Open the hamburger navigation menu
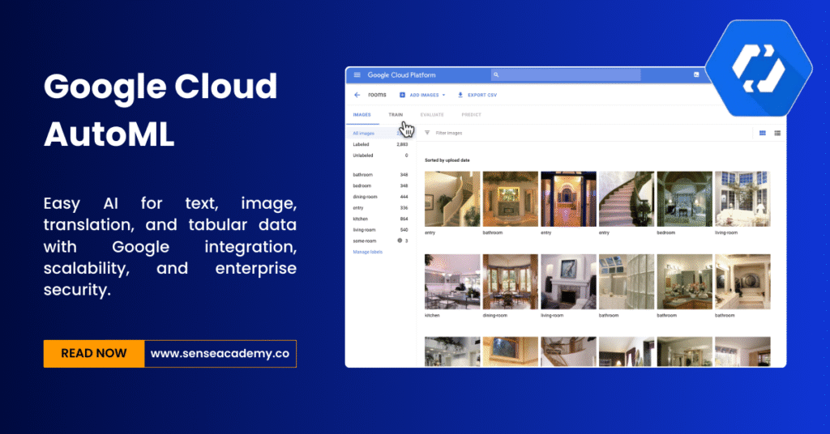 click(357, 75)
